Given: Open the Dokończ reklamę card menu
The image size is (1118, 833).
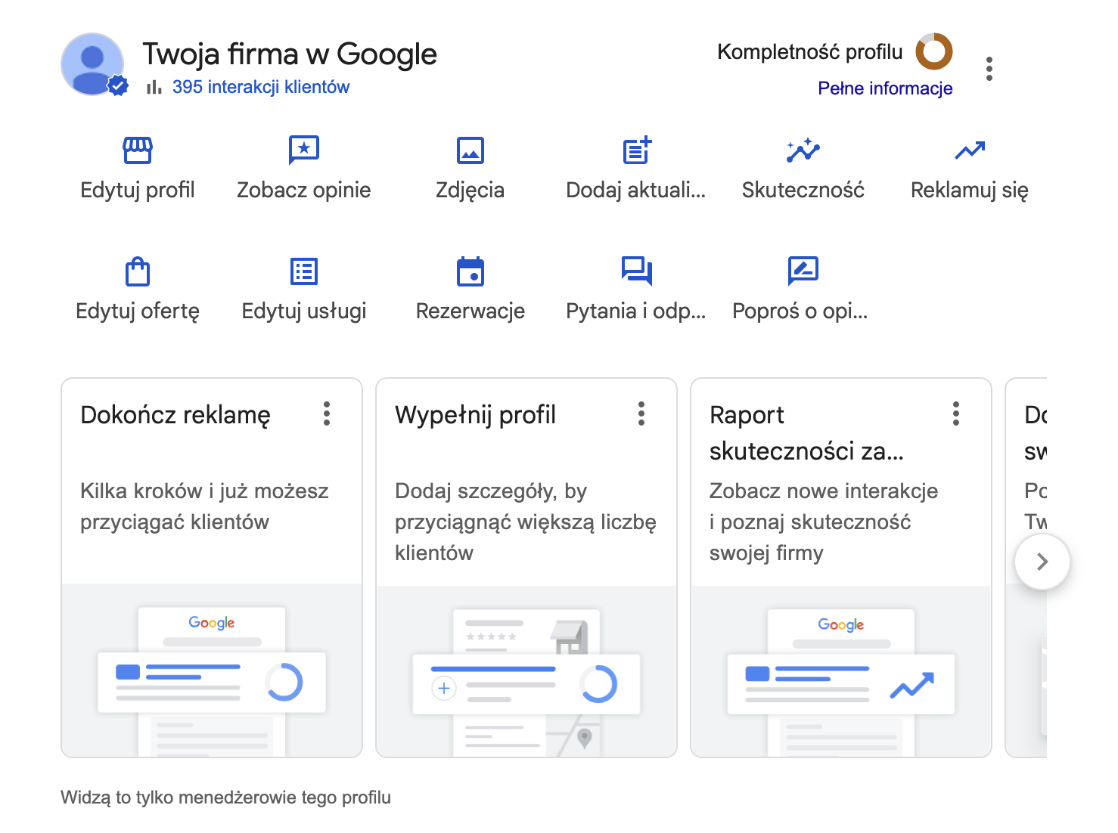Looking at the screenshot, I should [327, 413].
